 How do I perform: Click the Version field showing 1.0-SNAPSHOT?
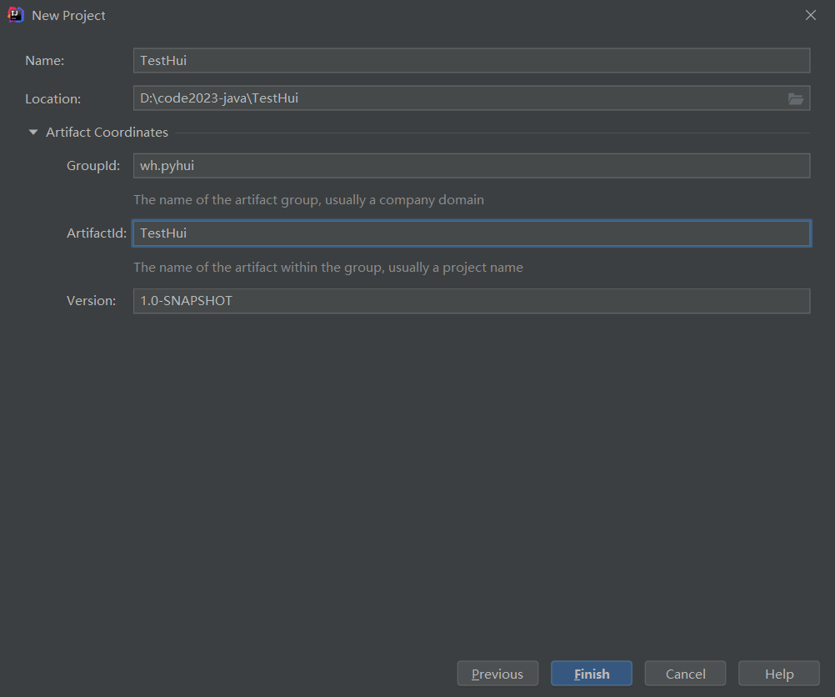[x=472, y=301]
